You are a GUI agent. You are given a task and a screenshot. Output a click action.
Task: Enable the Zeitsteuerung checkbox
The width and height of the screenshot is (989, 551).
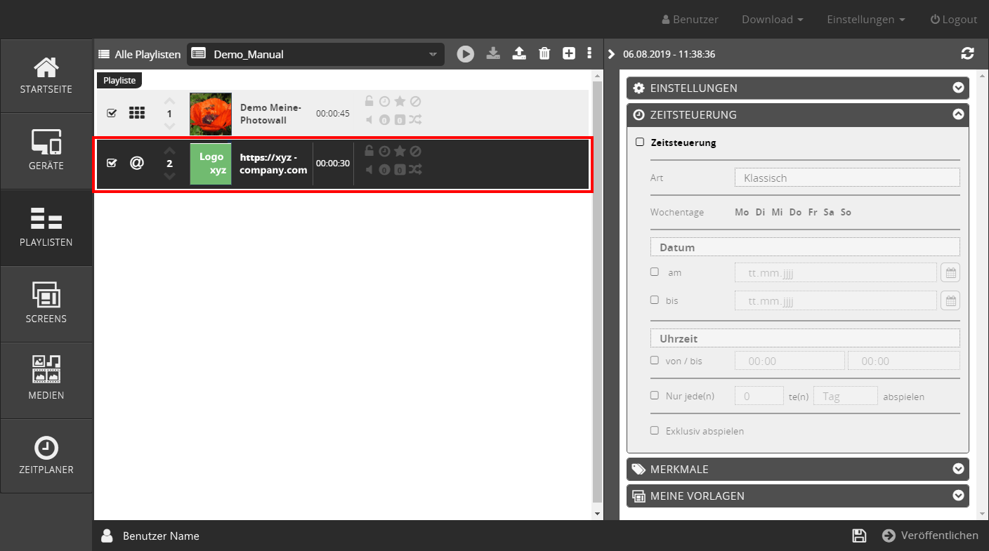coord(640,142)
